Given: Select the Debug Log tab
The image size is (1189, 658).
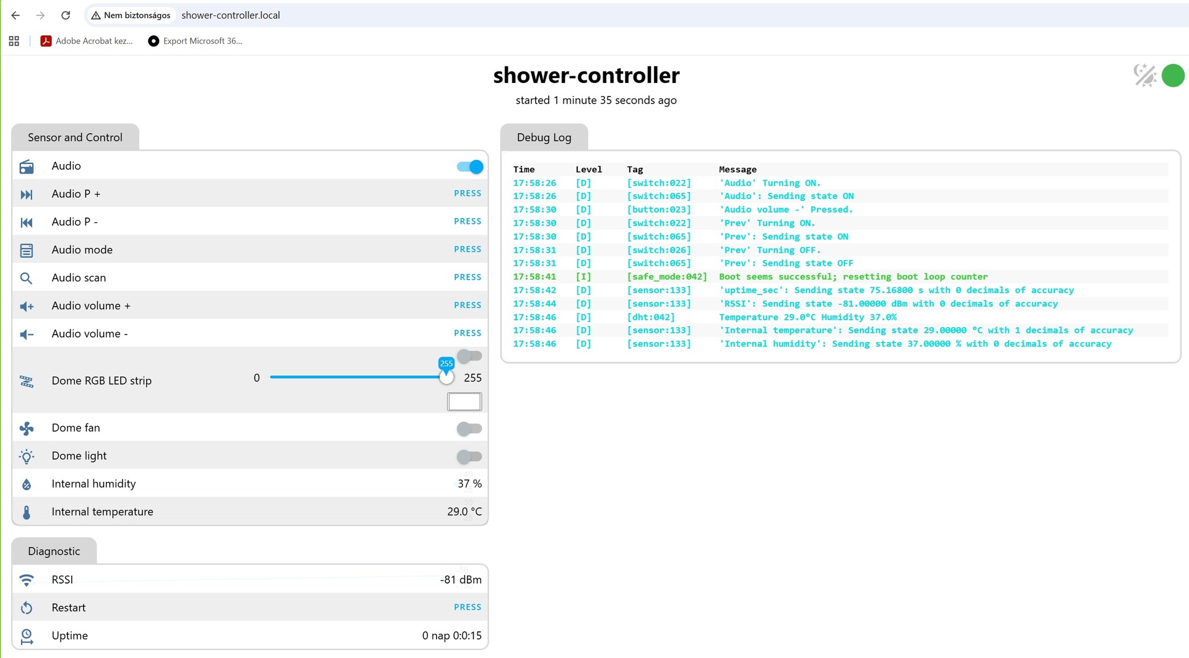Looking at the screenshot, I should coord(544,138).
